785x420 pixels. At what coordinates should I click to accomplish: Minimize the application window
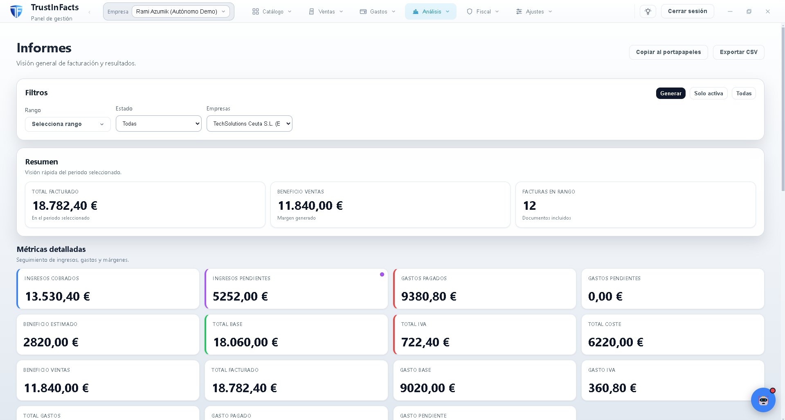click(x=730, y=11)
